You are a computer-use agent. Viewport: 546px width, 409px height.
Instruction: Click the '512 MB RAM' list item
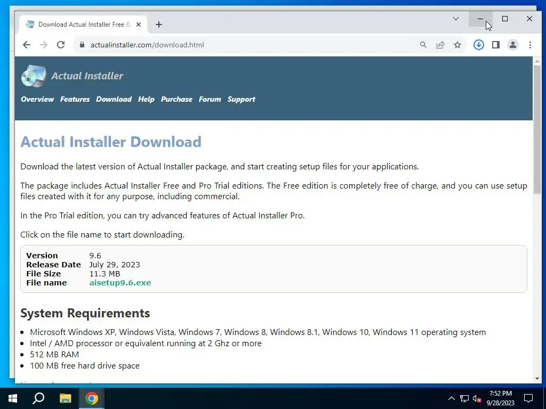(x=54, y=354)
